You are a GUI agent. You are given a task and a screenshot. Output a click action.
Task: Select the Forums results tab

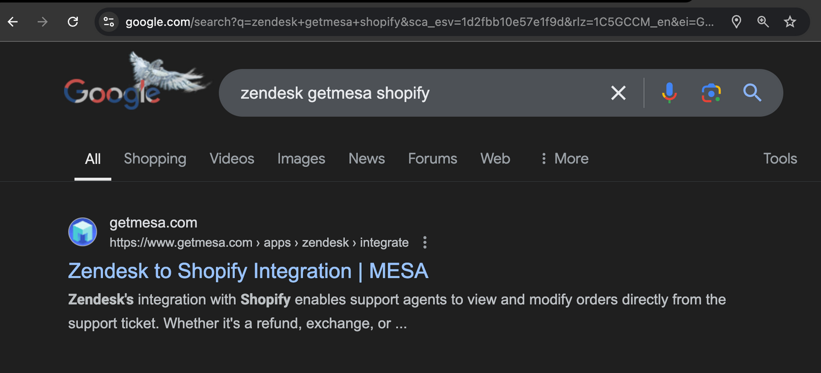pos(432,159)
